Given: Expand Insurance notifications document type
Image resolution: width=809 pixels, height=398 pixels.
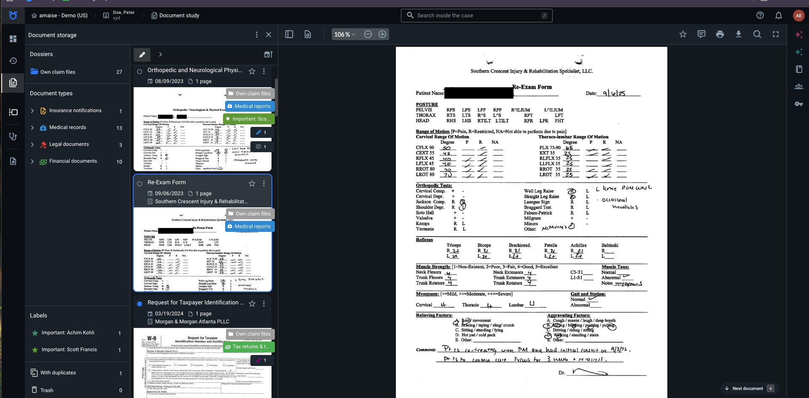Looking at the screenshot, I should pos(32,111).
